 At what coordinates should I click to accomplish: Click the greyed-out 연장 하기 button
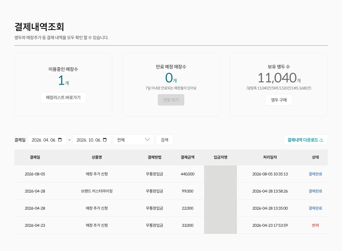171,100
